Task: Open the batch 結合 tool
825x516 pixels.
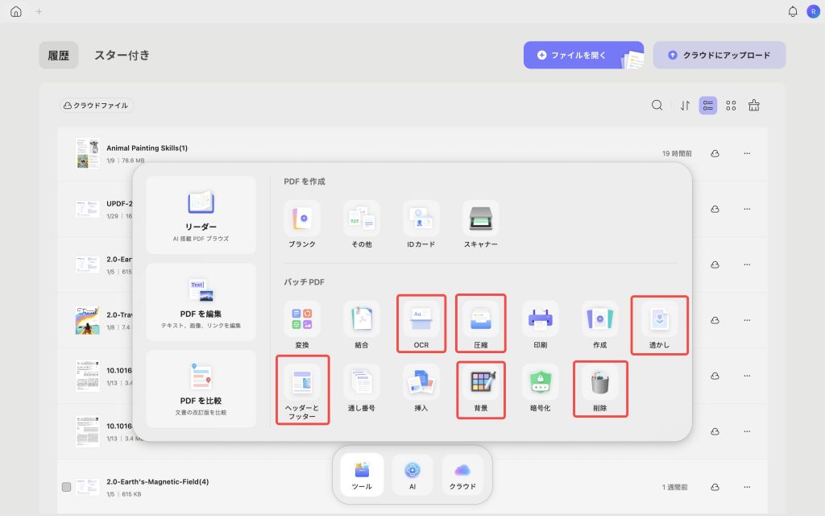Action: click(362, 324)
